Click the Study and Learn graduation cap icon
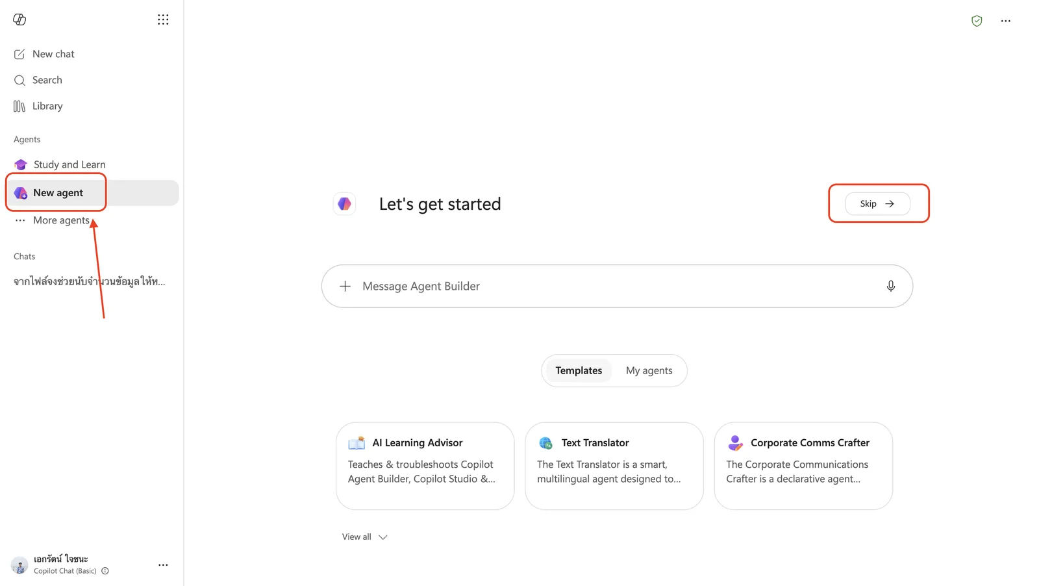 [x=21, y=164]
